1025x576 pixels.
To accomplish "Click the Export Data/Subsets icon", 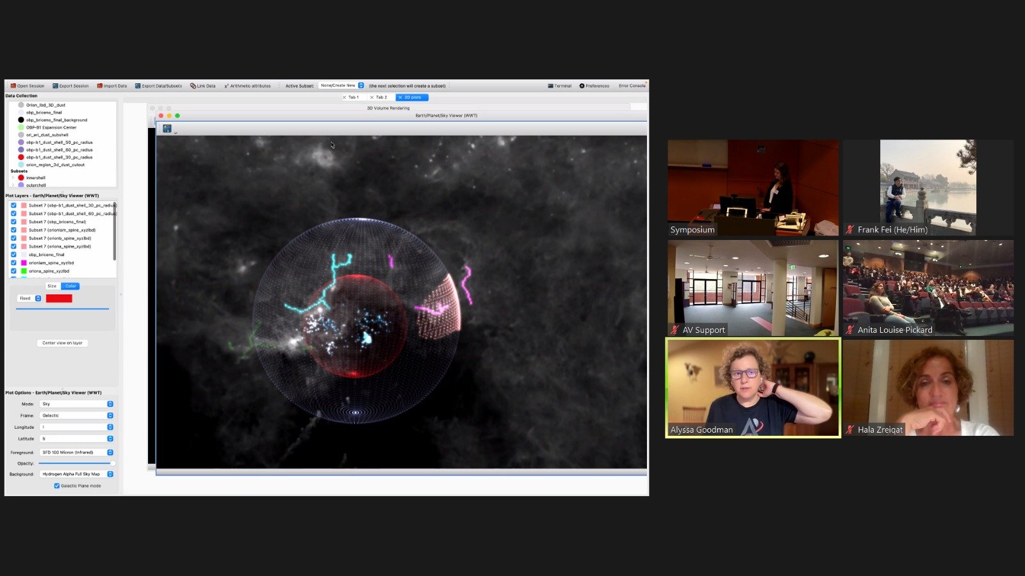I will (x=138, y=86).
